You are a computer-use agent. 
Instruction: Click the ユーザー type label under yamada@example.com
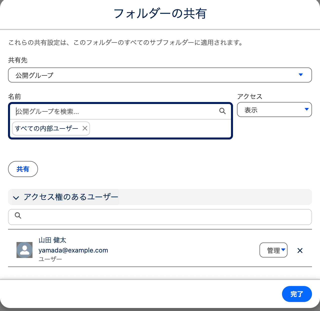50,259
